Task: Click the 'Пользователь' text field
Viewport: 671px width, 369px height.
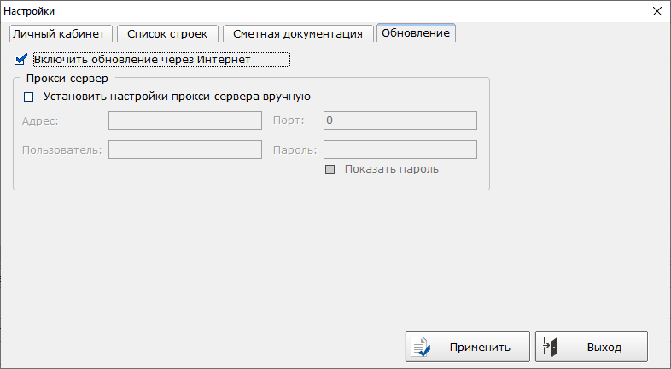Action: coord(184,150)
